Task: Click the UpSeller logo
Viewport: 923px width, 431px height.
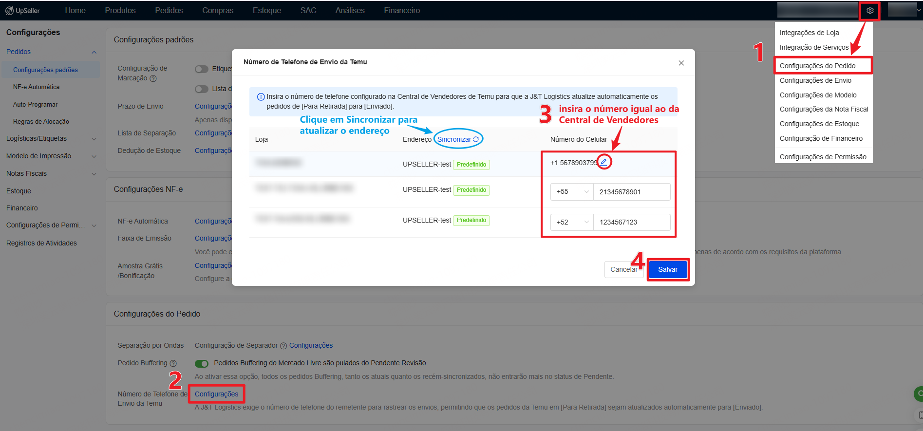Action: click(22, 10)
